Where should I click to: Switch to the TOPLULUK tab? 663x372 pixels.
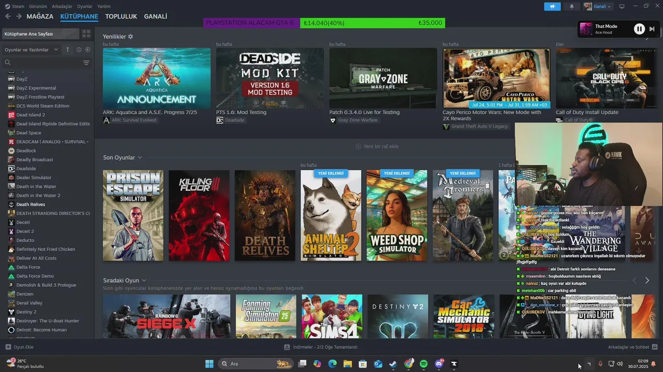coord(121,17)
